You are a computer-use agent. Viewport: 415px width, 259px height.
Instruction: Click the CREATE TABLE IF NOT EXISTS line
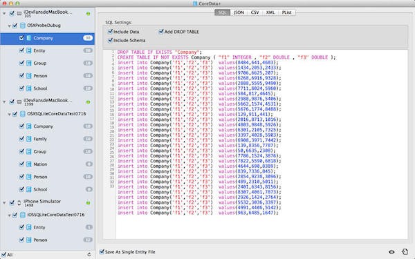pos(226,57)
